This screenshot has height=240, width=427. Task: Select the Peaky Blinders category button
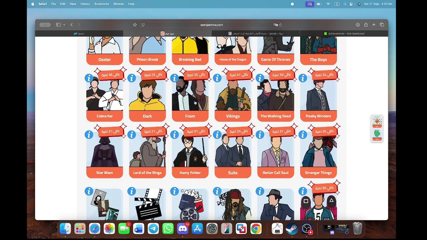coord(318,116)
